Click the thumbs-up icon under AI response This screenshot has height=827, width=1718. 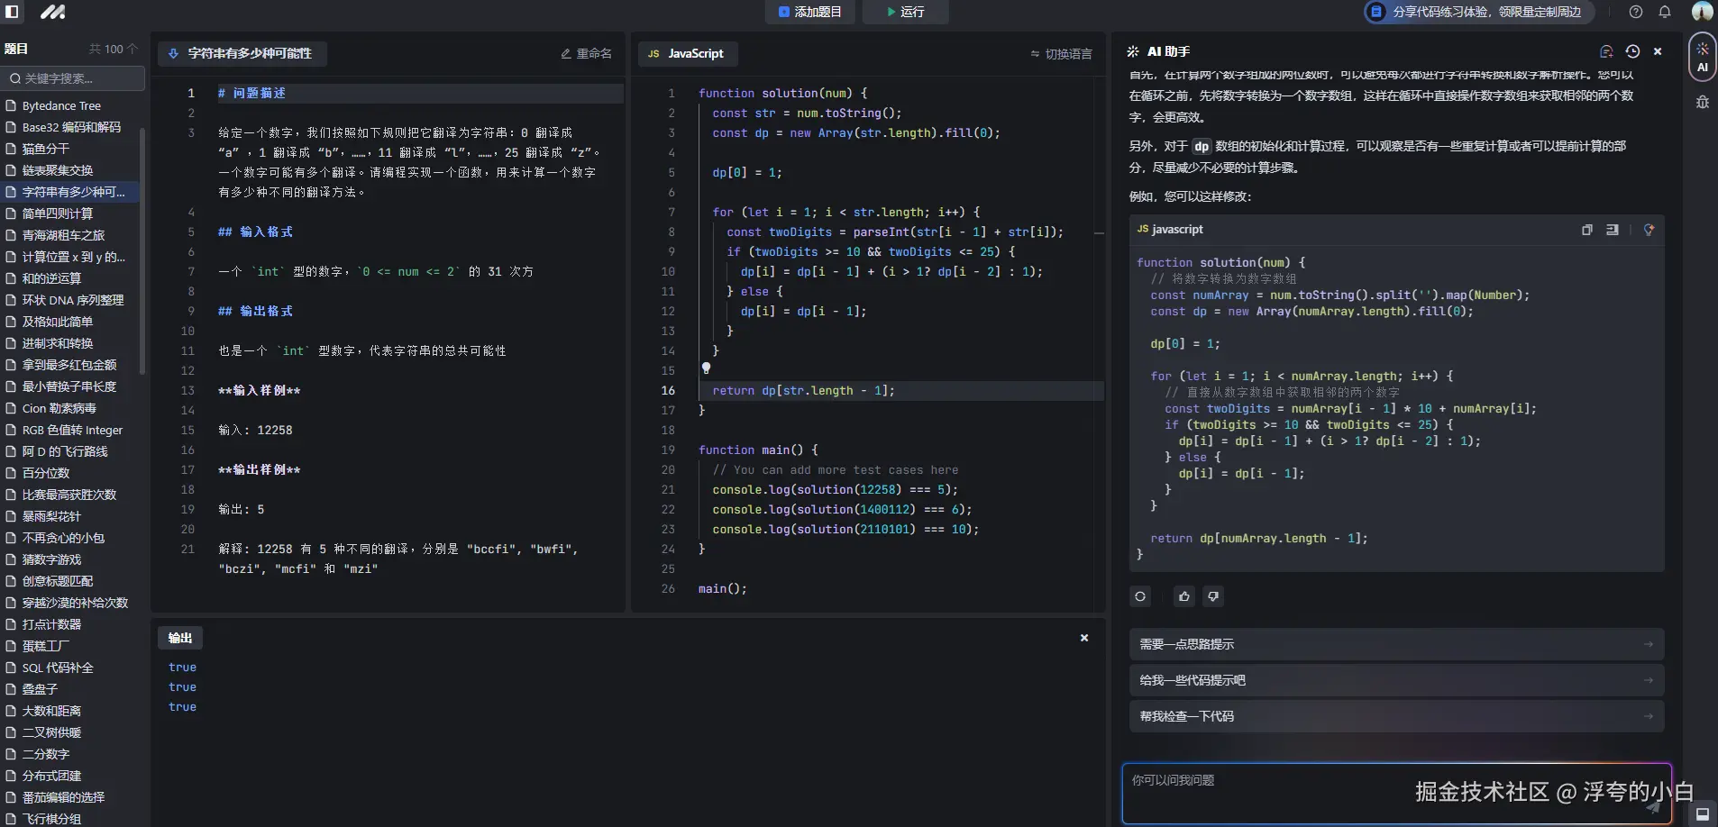click(x=1183, y=596)
